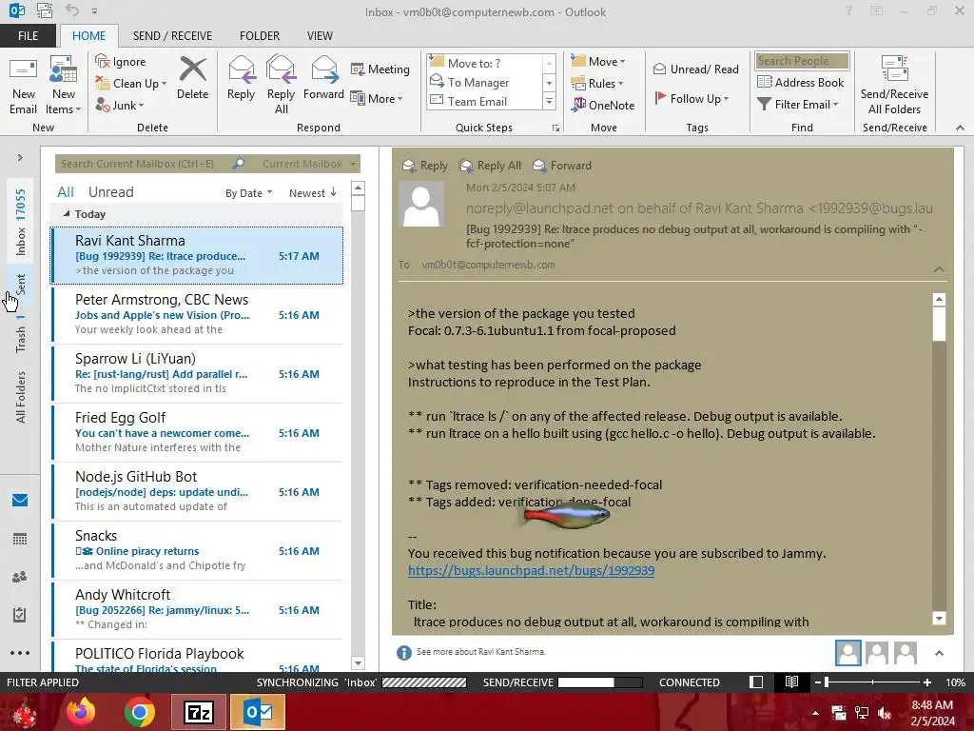Open the Trash folder in sidebar
This screenshot has width=974, height=731.
pyautogui.click(x=21, y=334)
